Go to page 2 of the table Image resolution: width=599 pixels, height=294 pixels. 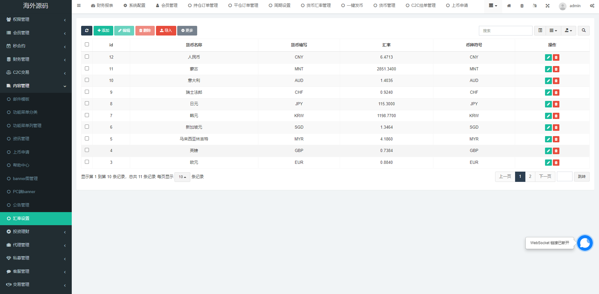click(530, 177)
